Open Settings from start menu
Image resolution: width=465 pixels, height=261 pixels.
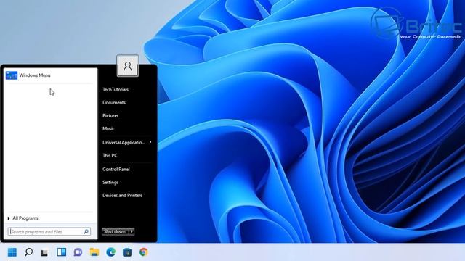click(110, 182)
